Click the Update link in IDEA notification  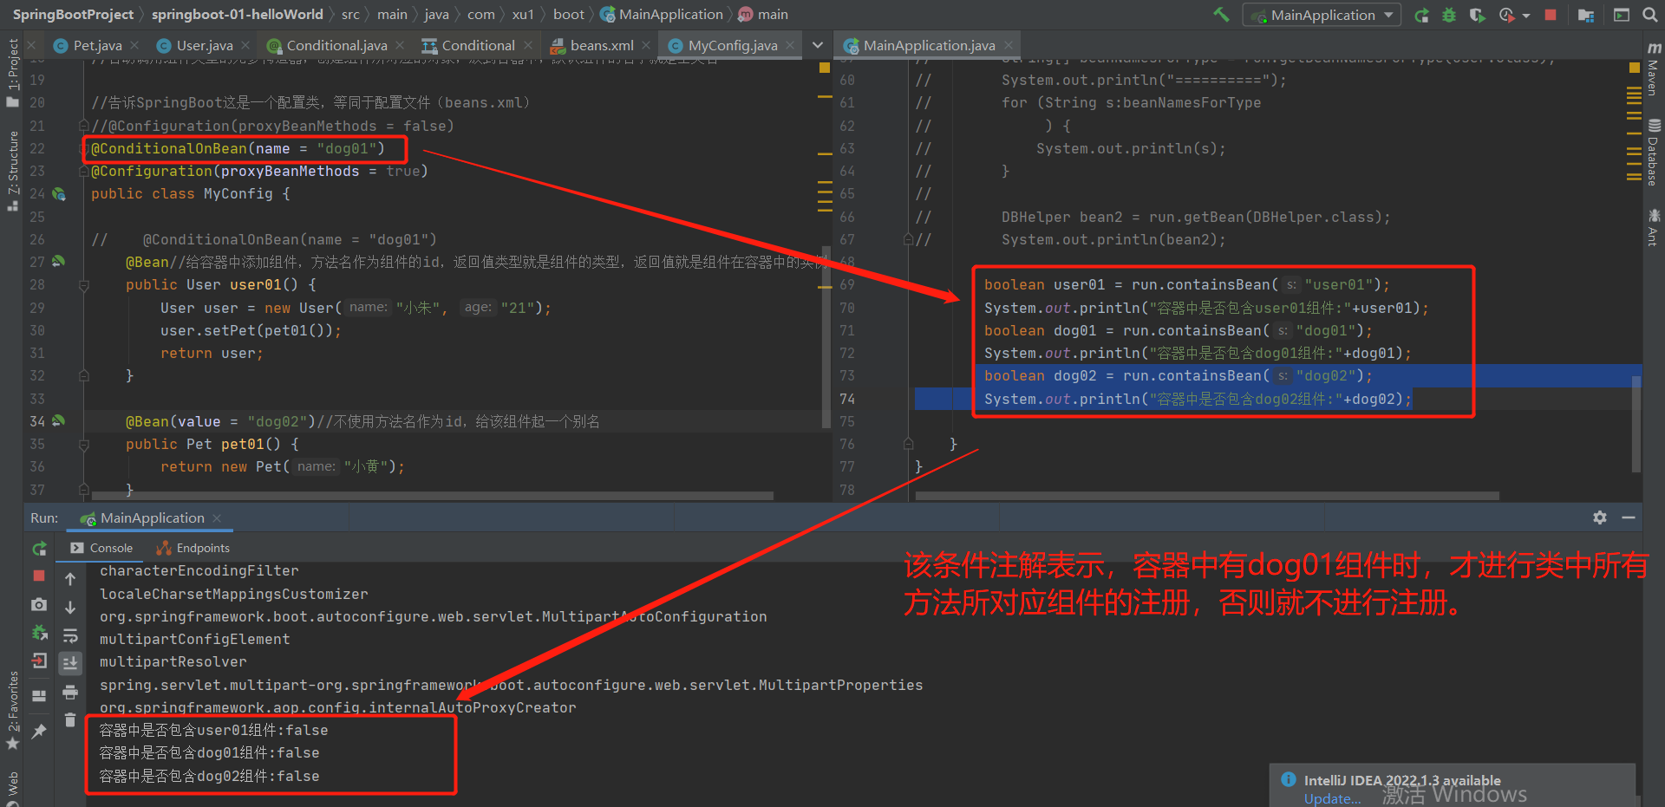click(x=1332, y=798)
